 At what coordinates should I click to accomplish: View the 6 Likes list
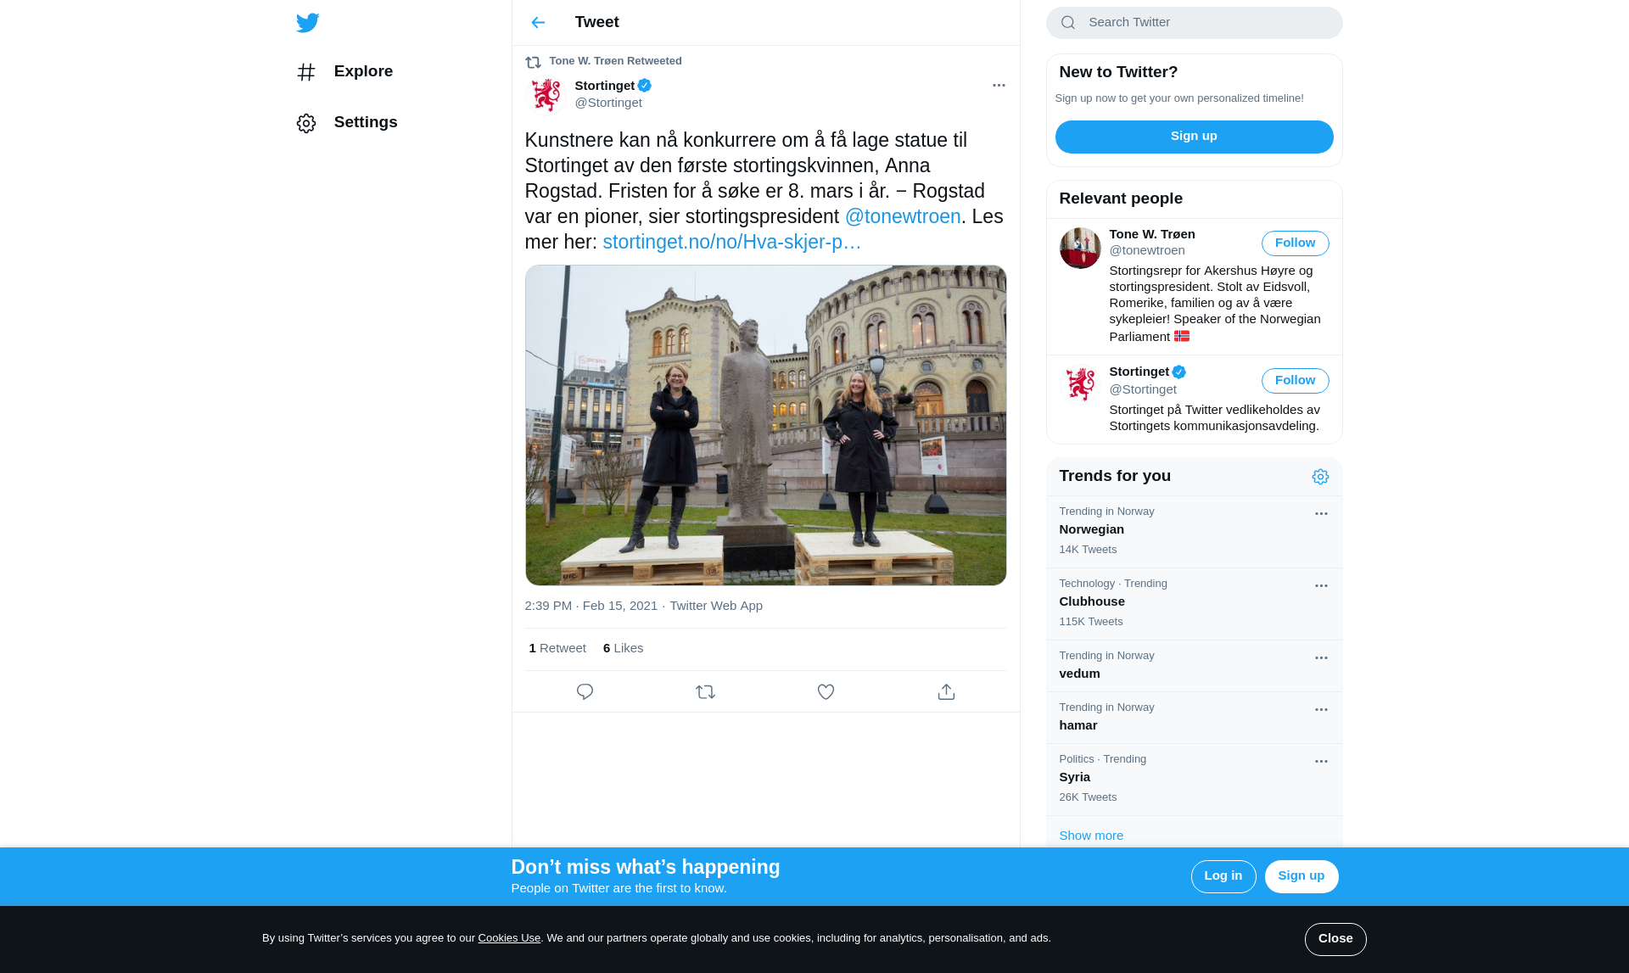623,649
